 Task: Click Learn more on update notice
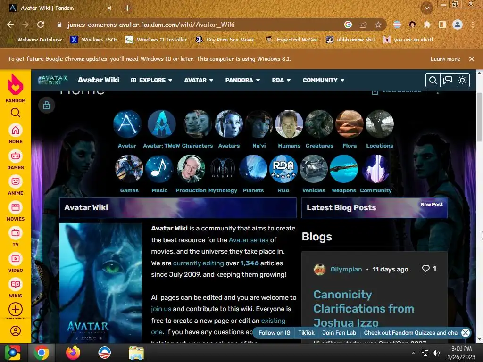pyautogui.click(x=445, y=59)
